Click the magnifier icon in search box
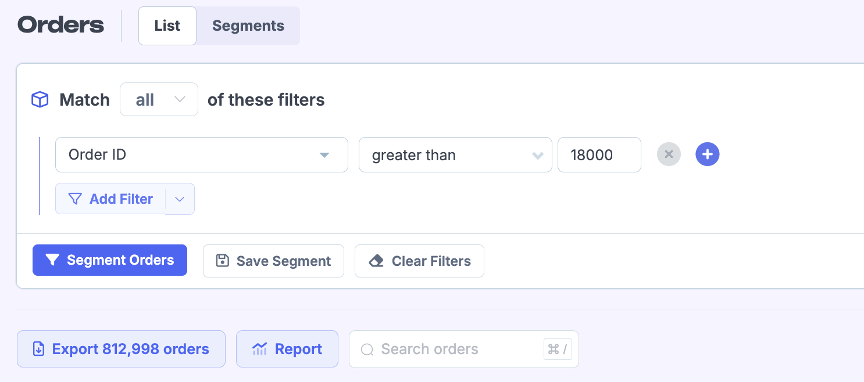 pos(367,349)
